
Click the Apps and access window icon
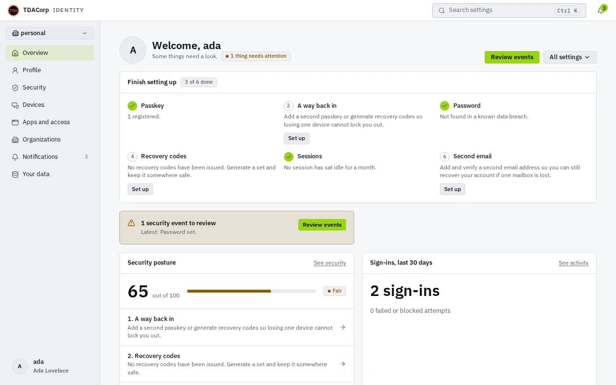[x=15, y=122]
